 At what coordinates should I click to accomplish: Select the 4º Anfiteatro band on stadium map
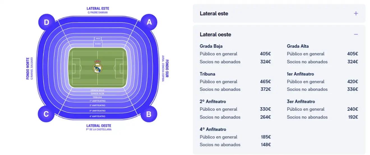point(98,116)
